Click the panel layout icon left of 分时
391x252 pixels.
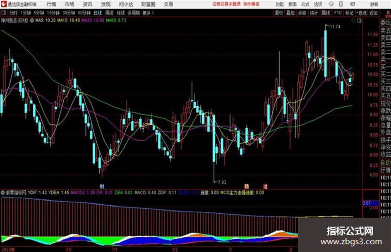[x=4, y=13]
